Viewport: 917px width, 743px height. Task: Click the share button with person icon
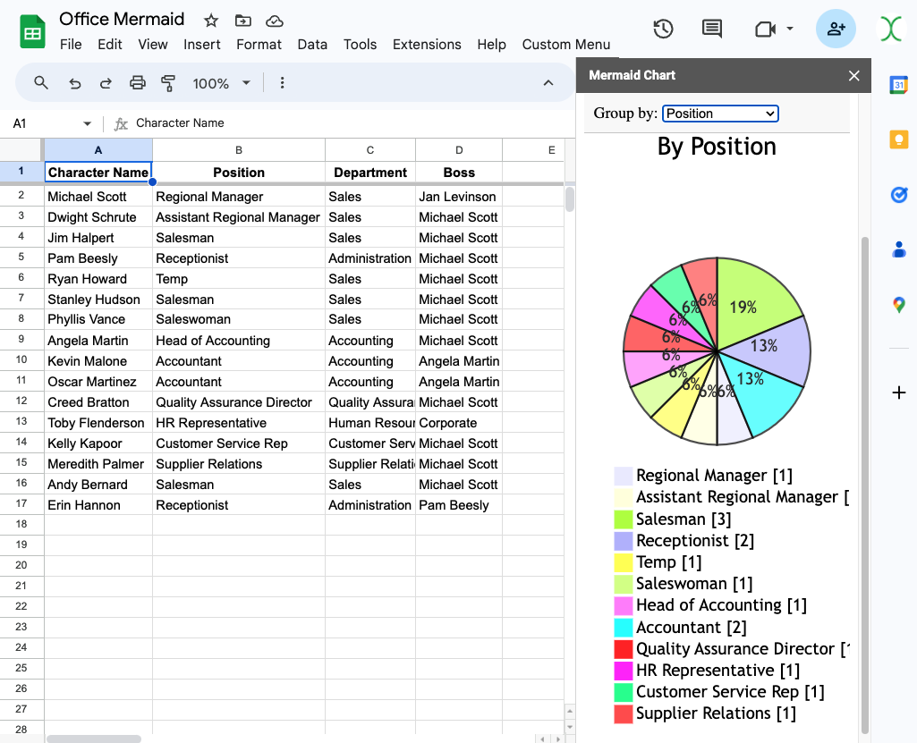(836, 29)
